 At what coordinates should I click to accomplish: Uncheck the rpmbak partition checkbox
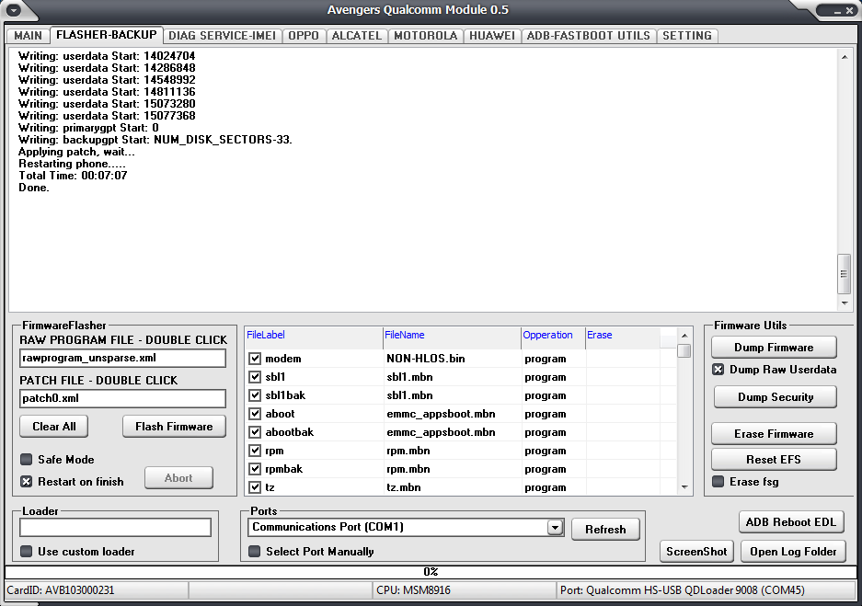[255, 469]
